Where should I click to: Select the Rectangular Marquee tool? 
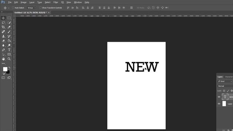coord(9,18)
